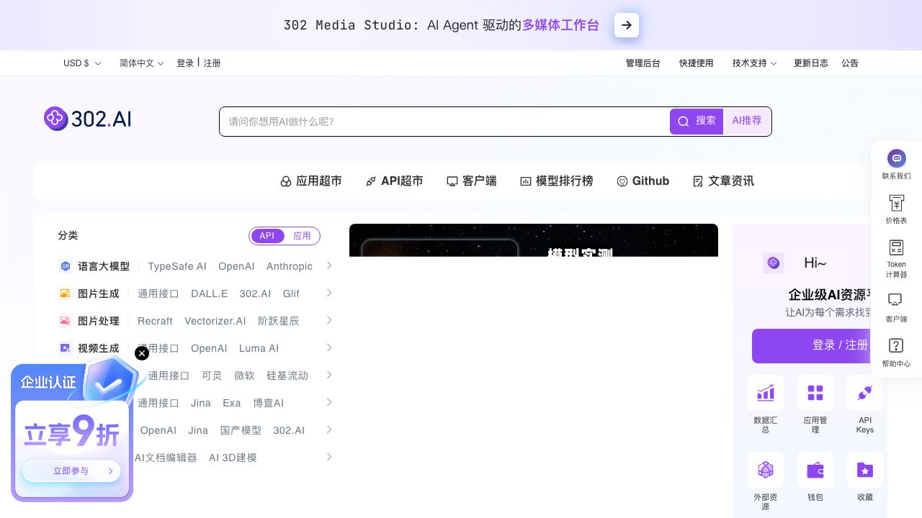Open the Github nav tab

point(643,181)
